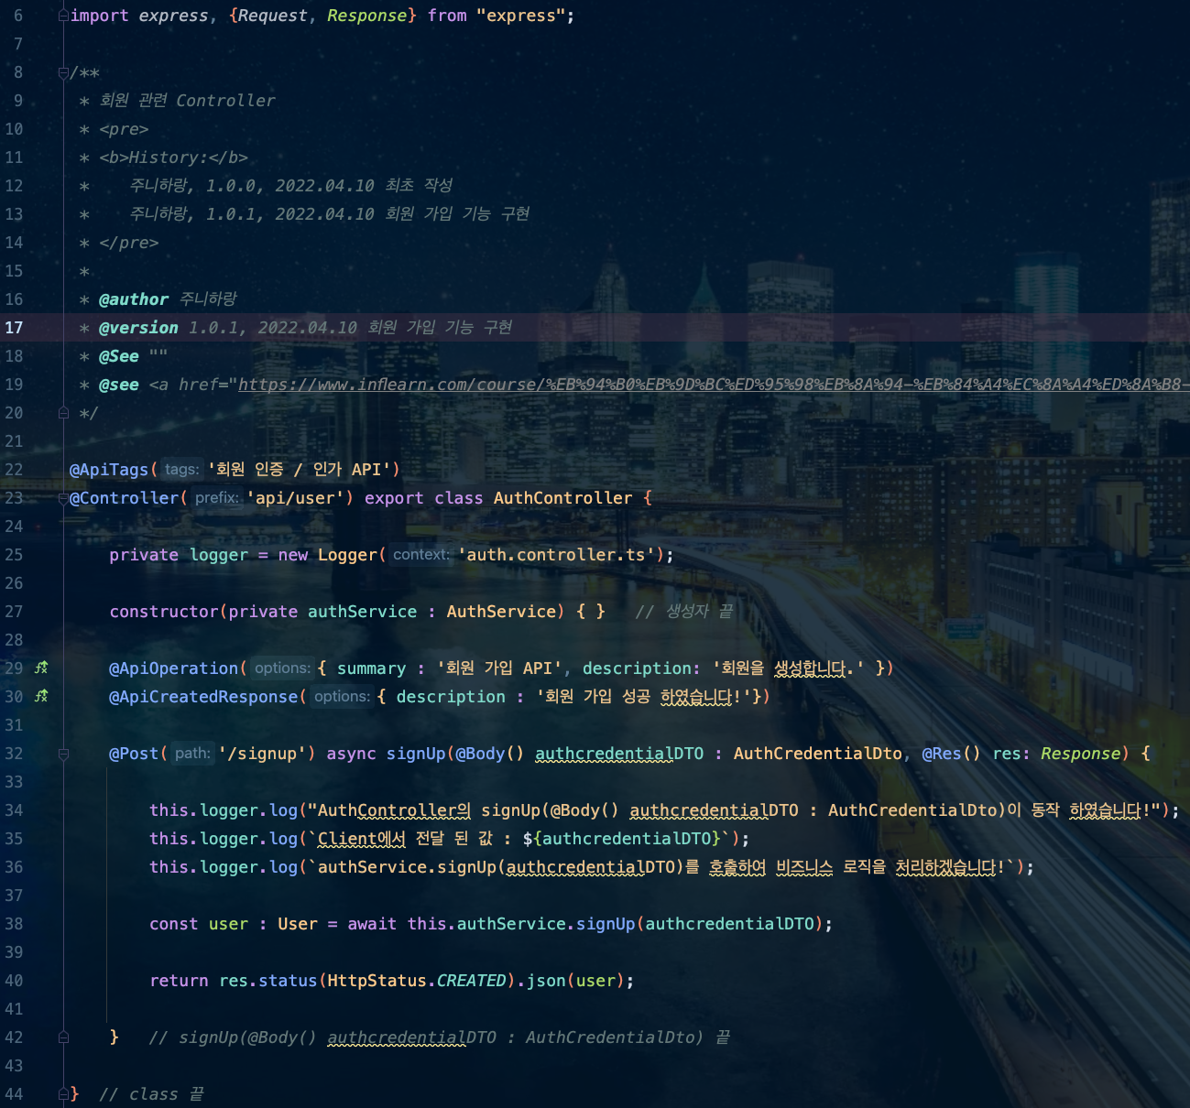Open the inflearn.com course link on line 19
The height and width of the screenshot is (1108, 1190).
tap(714, 385)
